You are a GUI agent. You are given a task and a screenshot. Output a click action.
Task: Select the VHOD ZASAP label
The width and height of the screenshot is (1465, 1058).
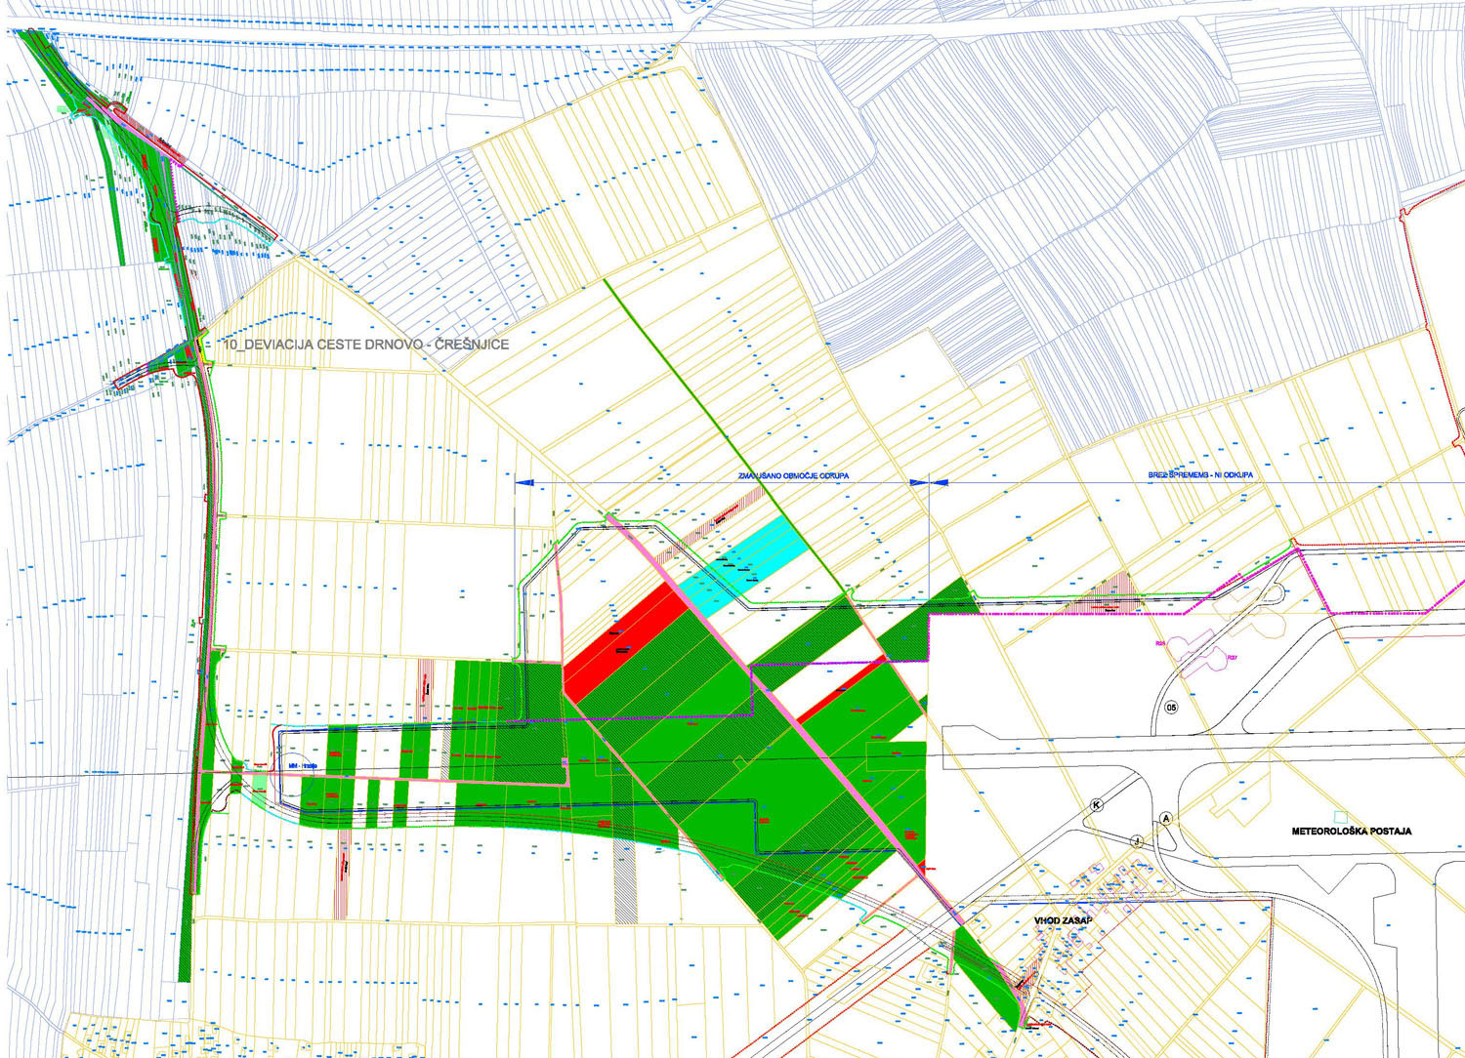[1063, 920]
